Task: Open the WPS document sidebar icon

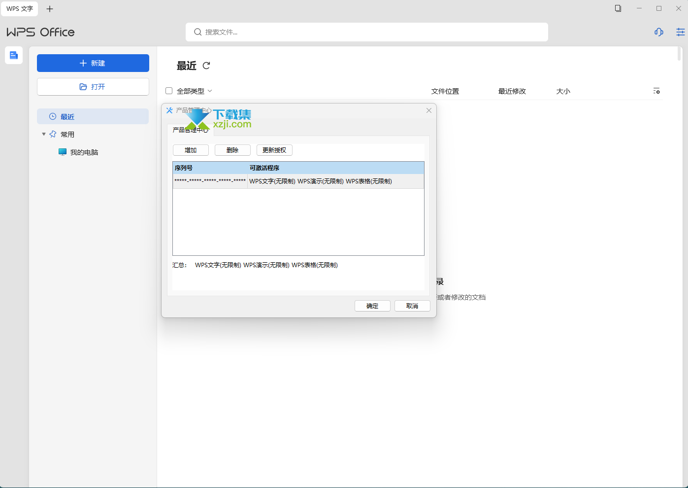Action: 14,55
